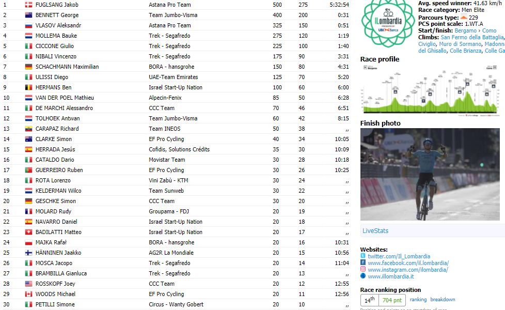Open the Movistar Team link
This screenshot has height=310, width=505.
pos(167,160)
